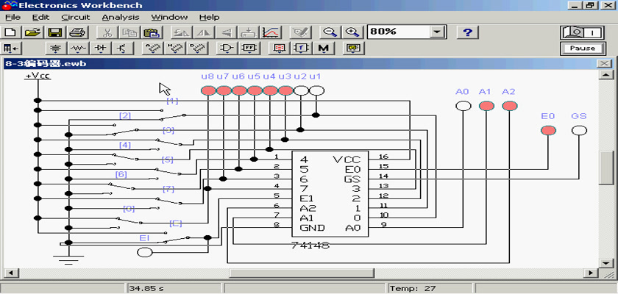Select the ground symbol
Image resolution: width=618 pixels, height=294 pixels.
[68, 260]
